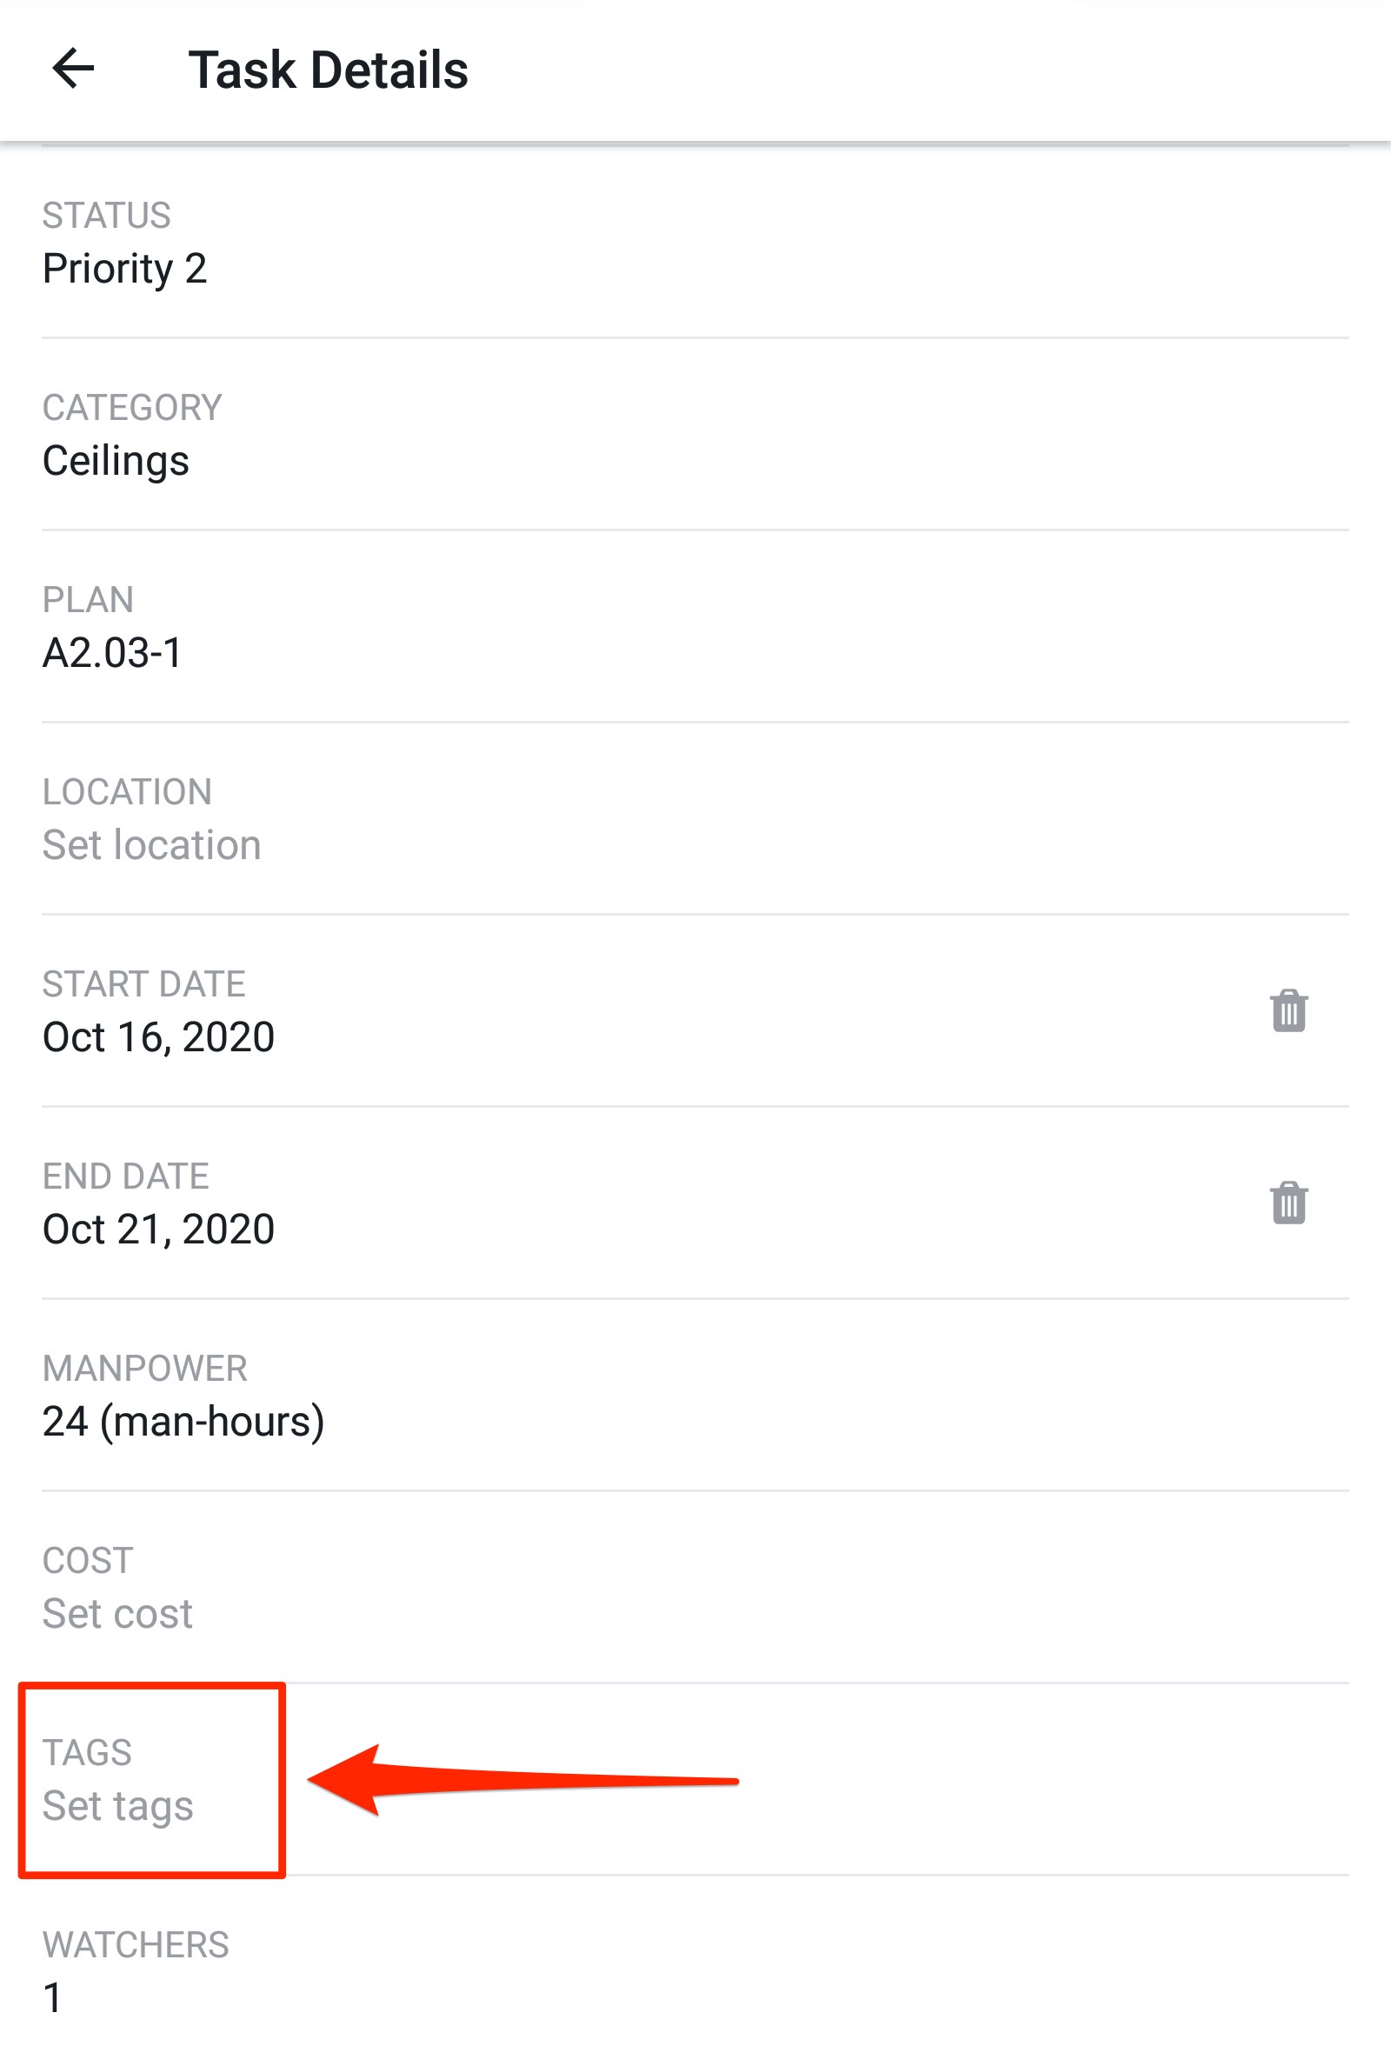
Task: Click the WATCHERS field label
Action: 136,1944
